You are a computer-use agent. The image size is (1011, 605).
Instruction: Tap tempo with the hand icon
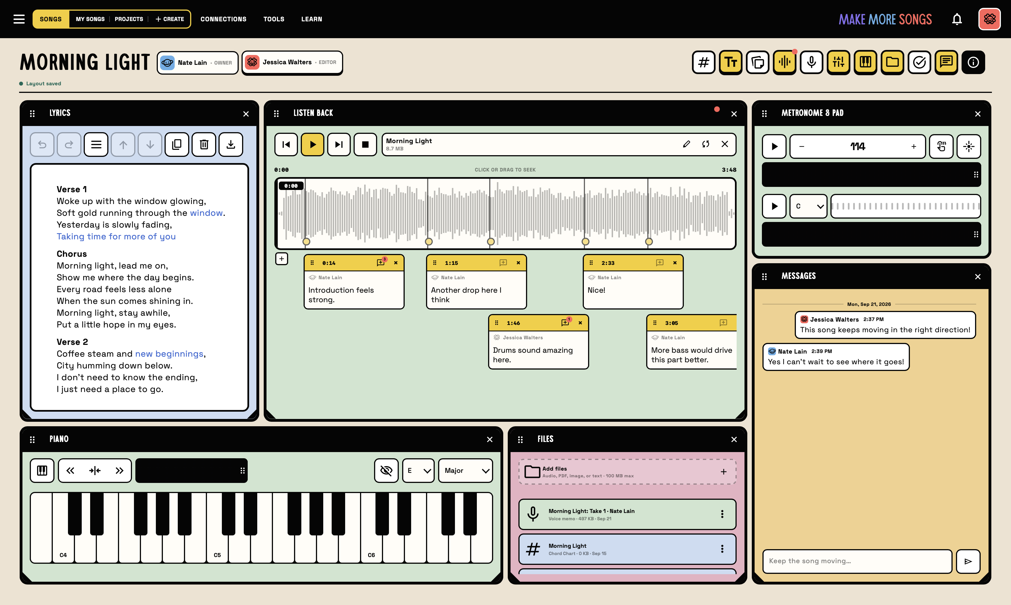(941, 146)
